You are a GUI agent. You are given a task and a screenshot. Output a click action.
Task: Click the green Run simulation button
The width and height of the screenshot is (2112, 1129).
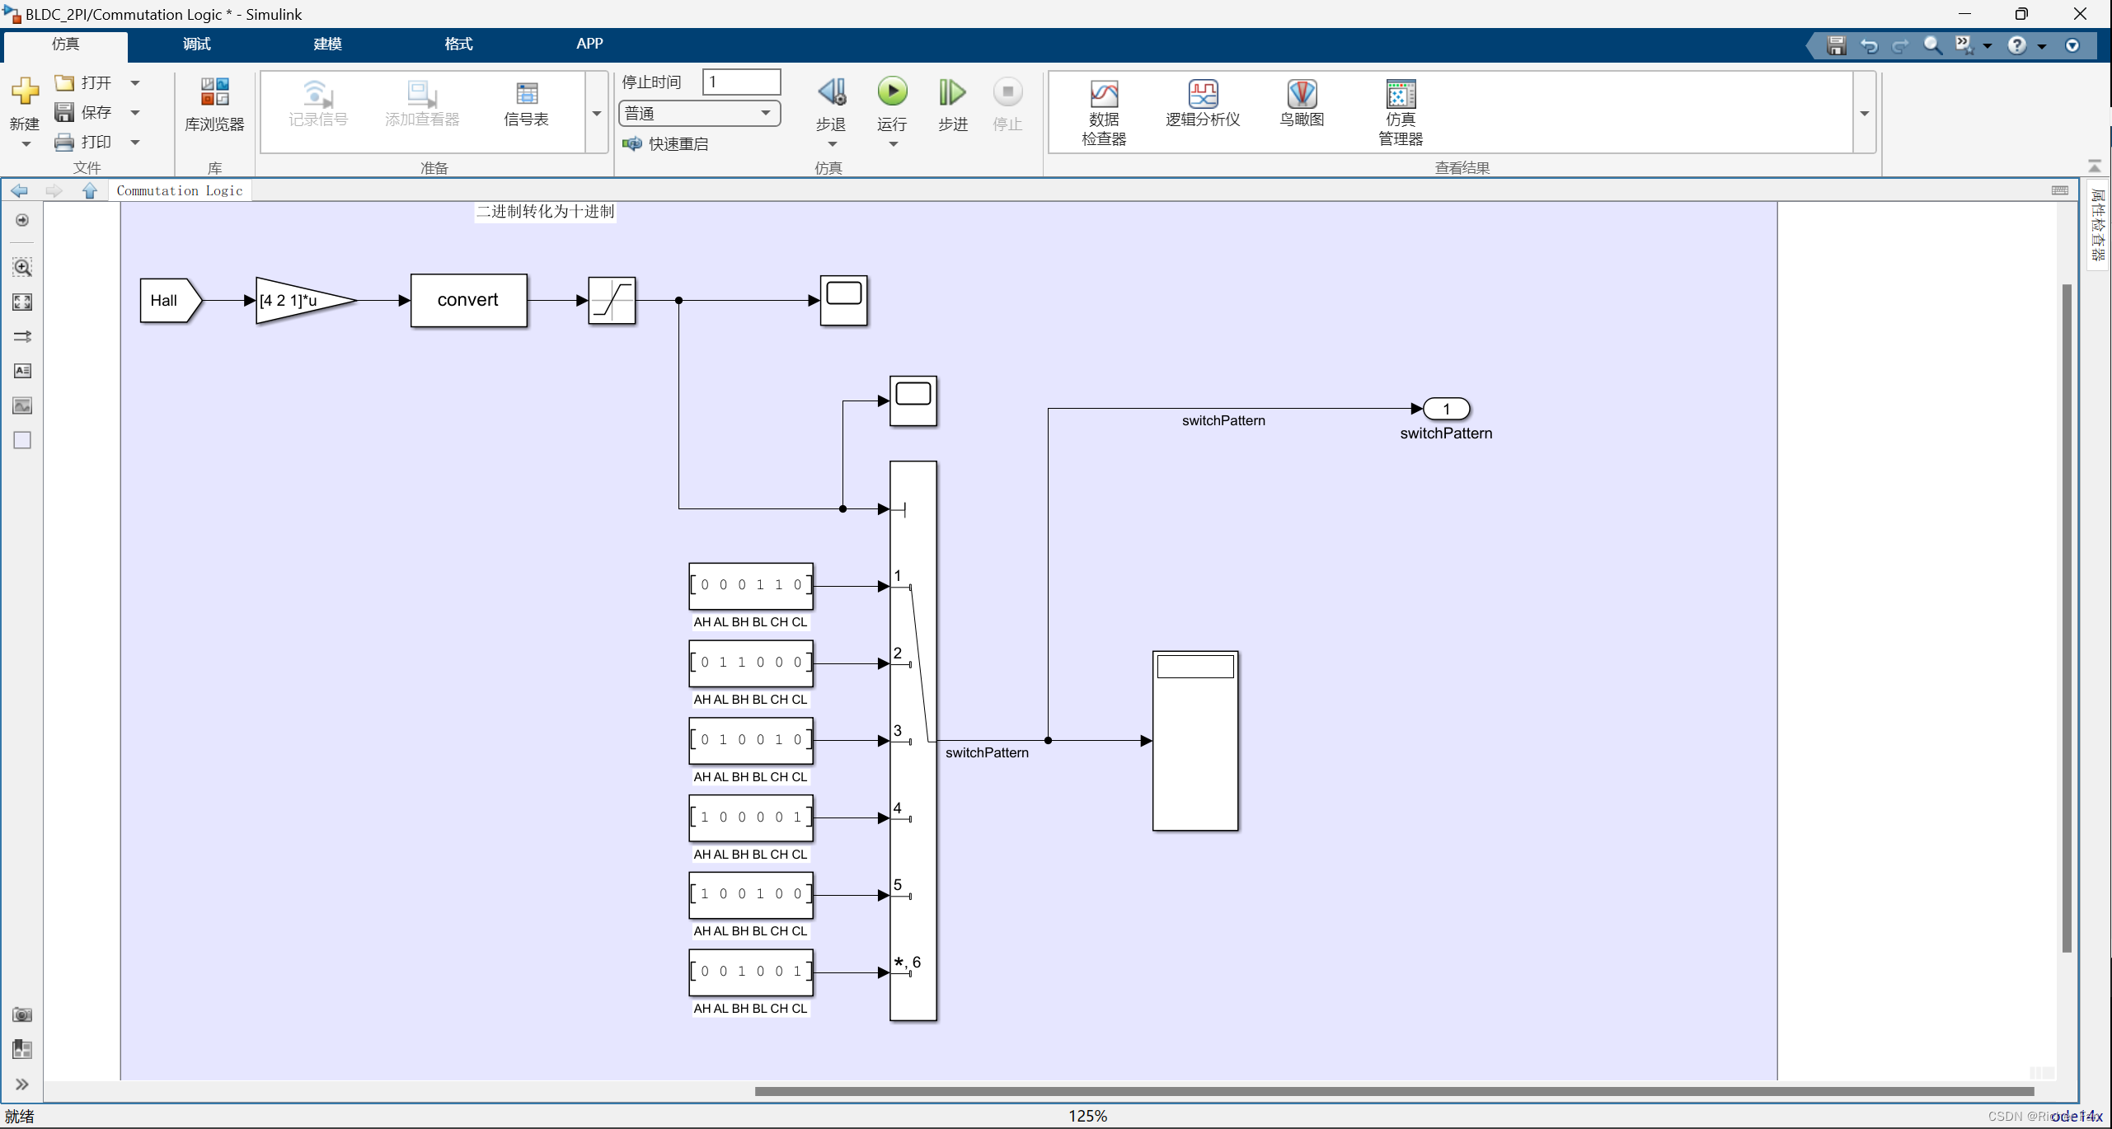pos(891,92)
